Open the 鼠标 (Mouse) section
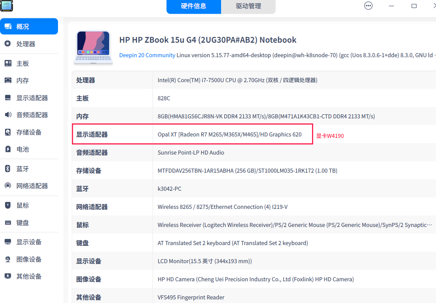Viewport: 436px width, 303px height. click(22, 205)
